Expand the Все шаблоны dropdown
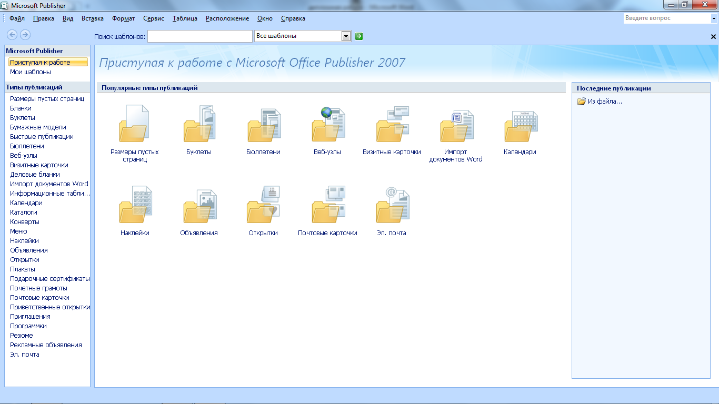The width and height of the screenshot is (719, 404). click(x=346, y=36)
